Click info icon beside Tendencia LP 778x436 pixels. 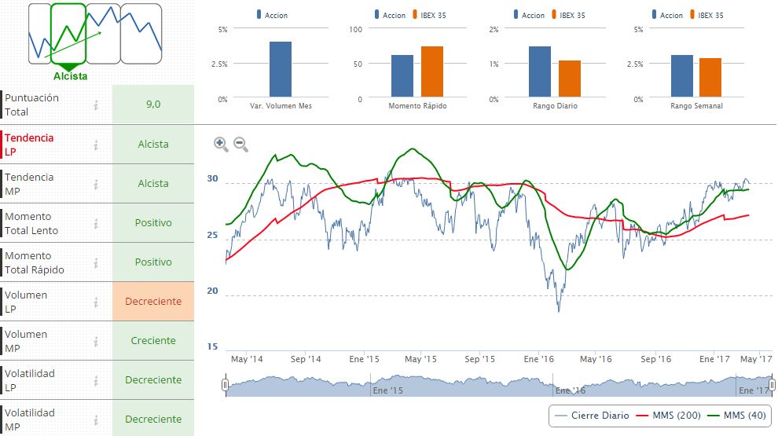[96, 145]
